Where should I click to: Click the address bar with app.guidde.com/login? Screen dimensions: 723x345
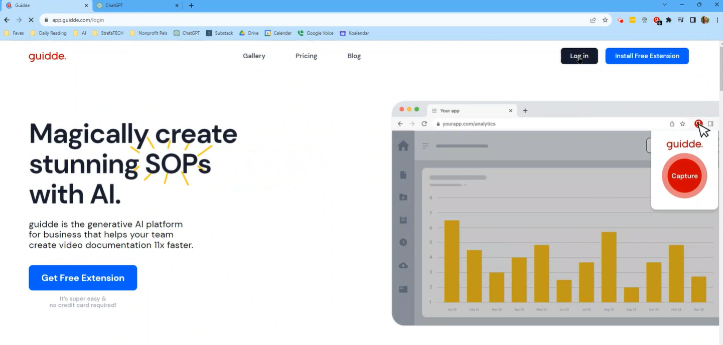(316, 20)
